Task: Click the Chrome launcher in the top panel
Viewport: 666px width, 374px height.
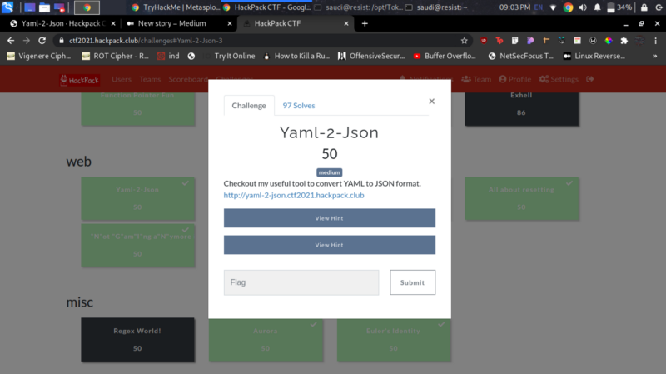Action: pos(87,7)
